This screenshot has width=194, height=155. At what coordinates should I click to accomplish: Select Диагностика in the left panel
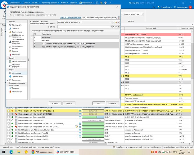click(x=17, y=32)
